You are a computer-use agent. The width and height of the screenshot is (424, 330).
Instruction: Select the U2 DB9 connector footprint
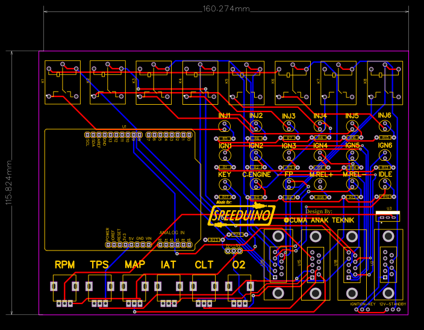click(x=388, y=264)
